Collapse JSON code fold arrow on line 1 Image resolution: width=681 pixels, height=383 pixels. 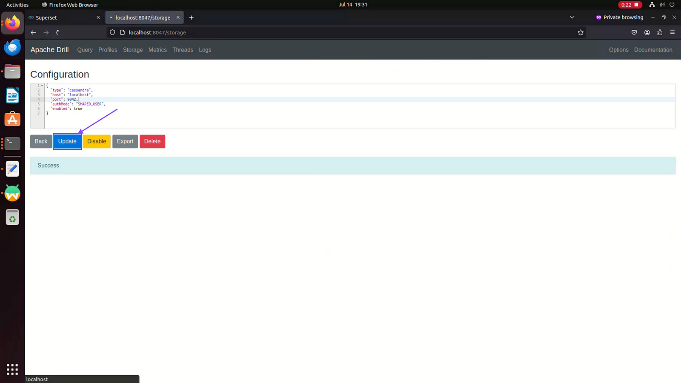(42, 86)
